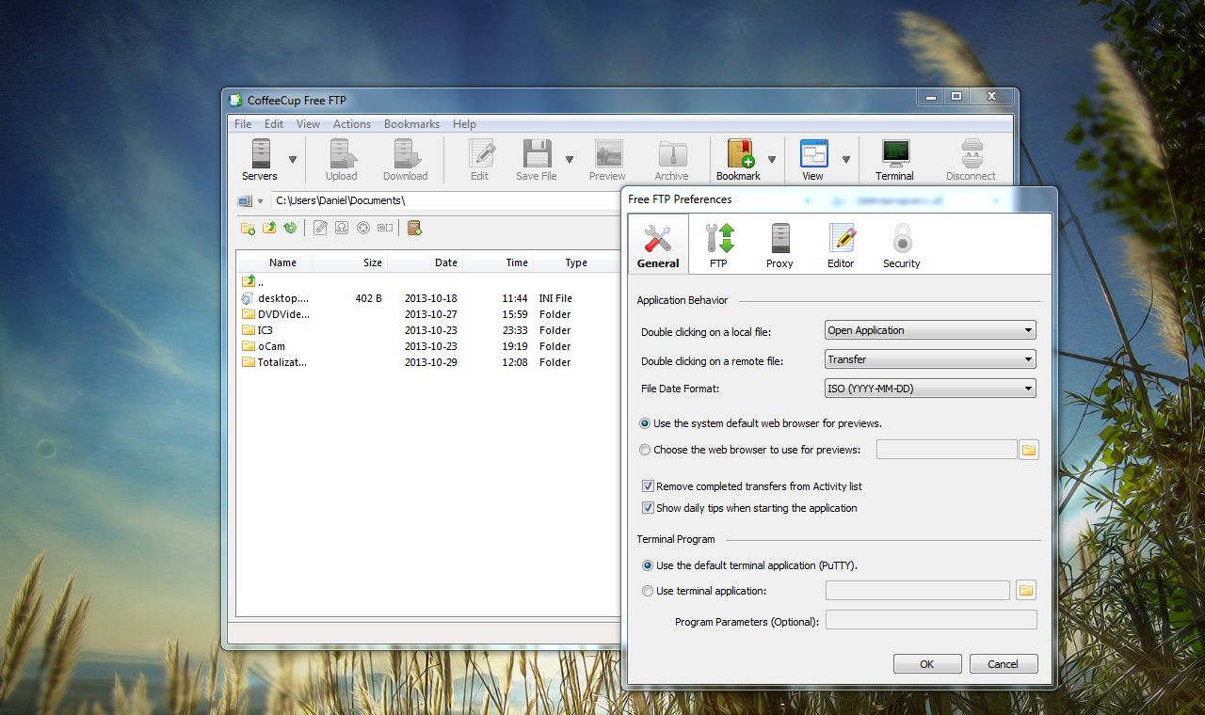Select the oCam folder row
1205x715 pixels.
point(428,346)
